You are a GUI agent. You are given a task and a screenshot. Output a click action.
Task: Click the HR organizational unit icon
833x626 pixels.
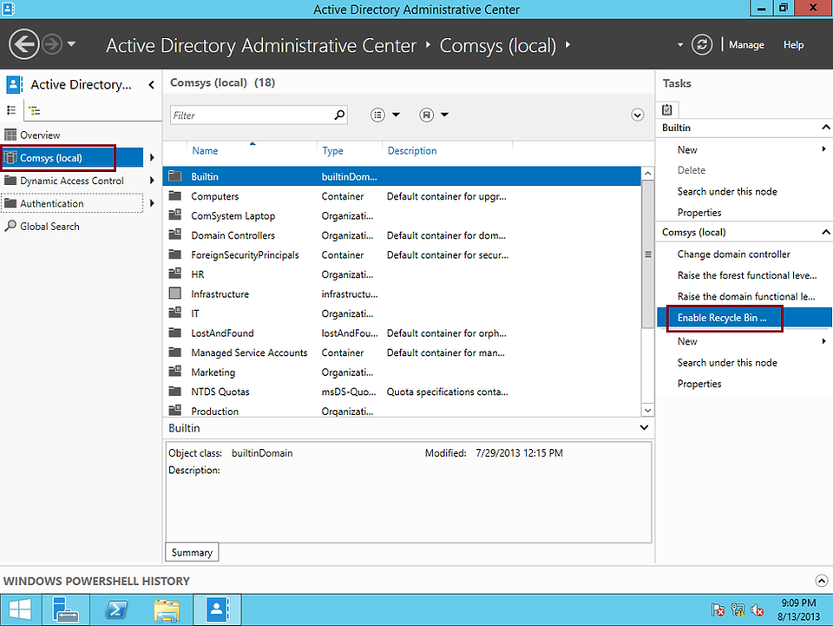coord(174,274)
